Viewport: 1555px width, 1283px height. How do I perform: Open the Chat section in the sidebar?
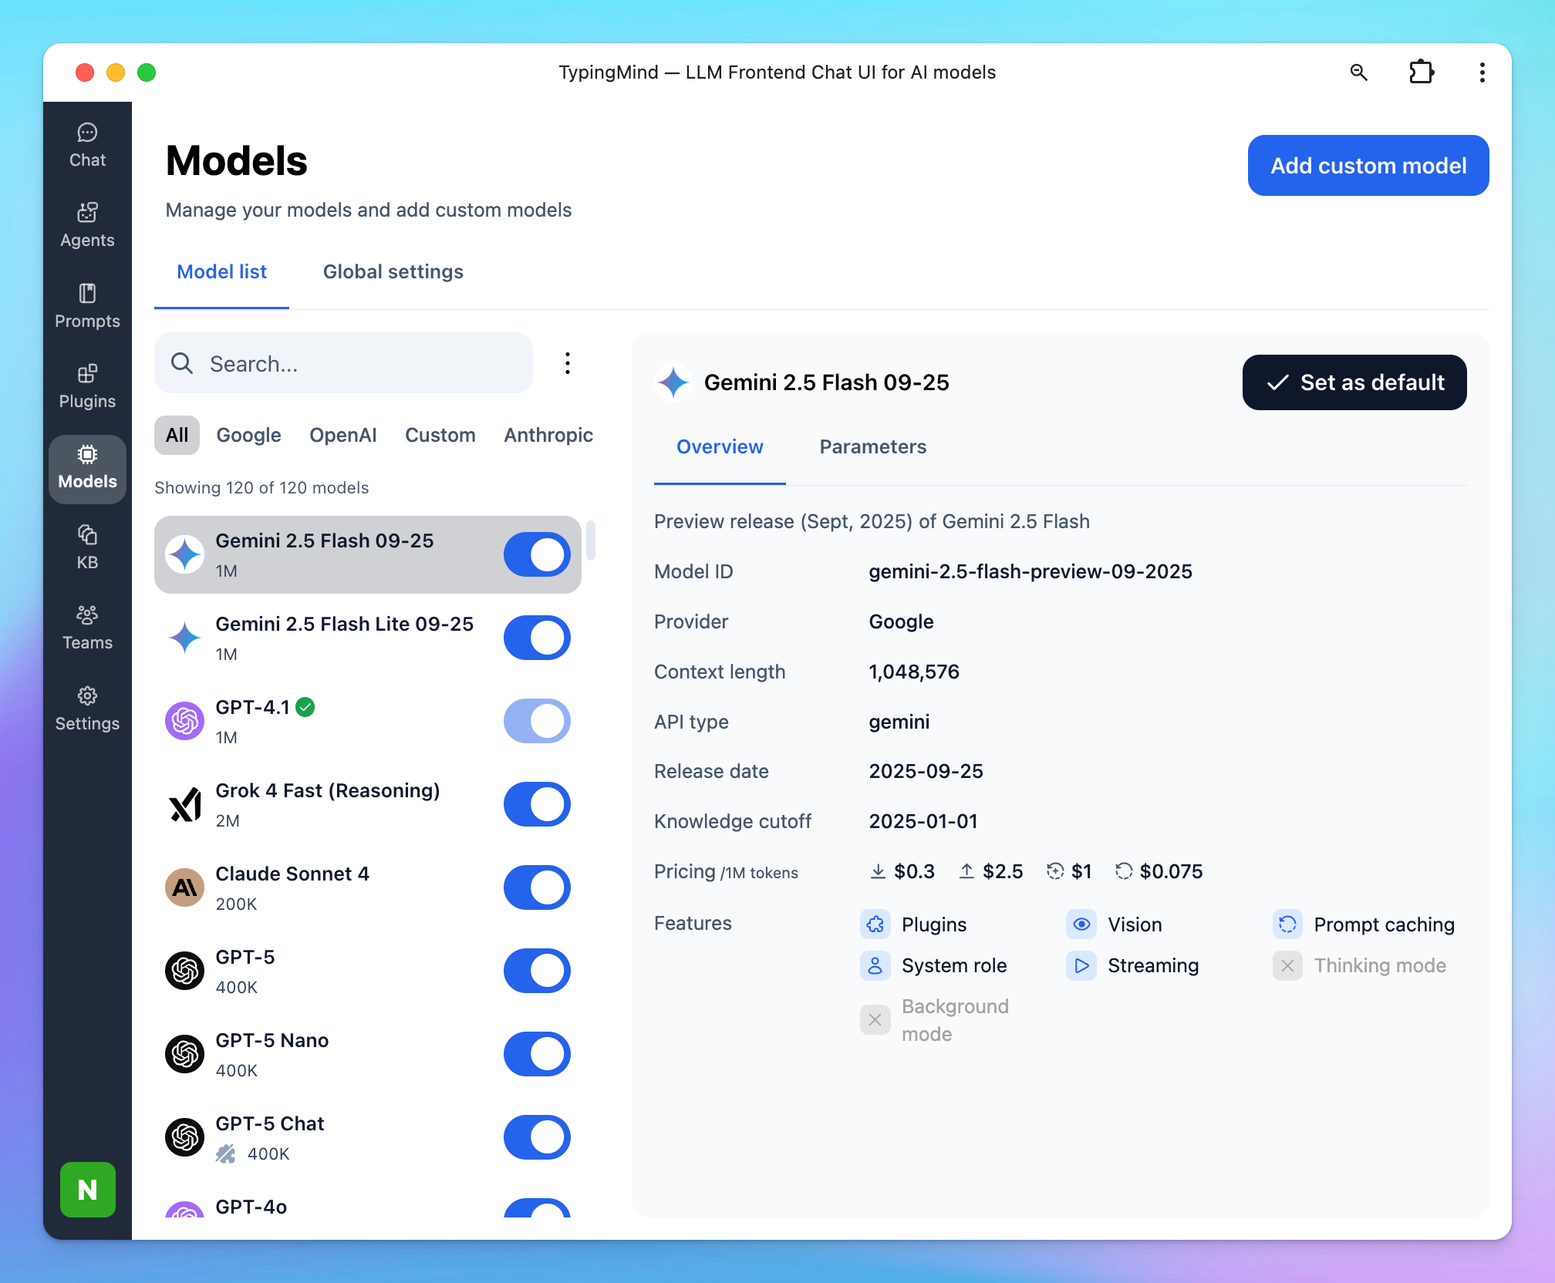87,145
